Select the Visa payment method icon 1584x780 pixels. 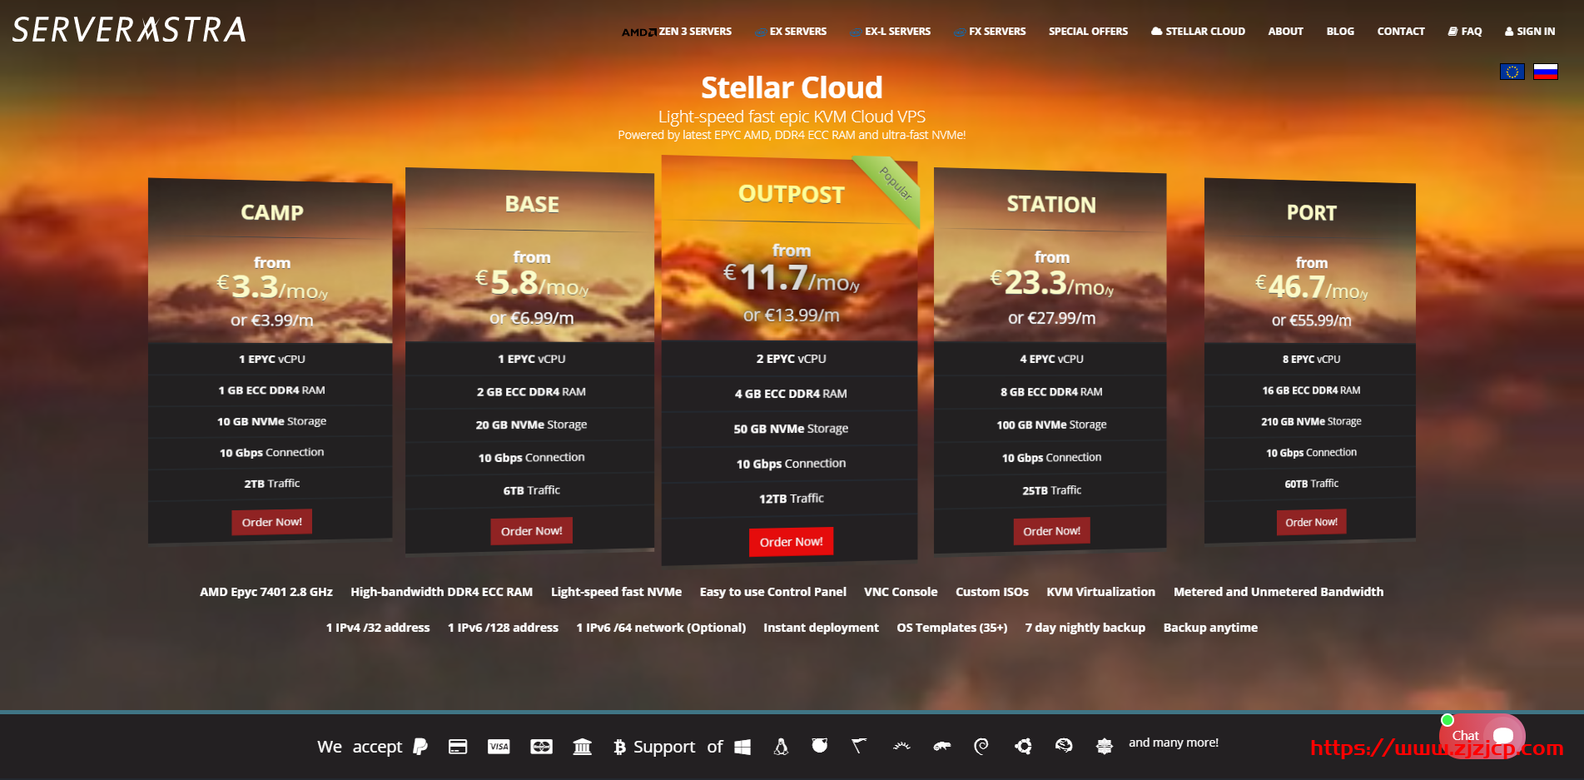(x=499, y=747)
